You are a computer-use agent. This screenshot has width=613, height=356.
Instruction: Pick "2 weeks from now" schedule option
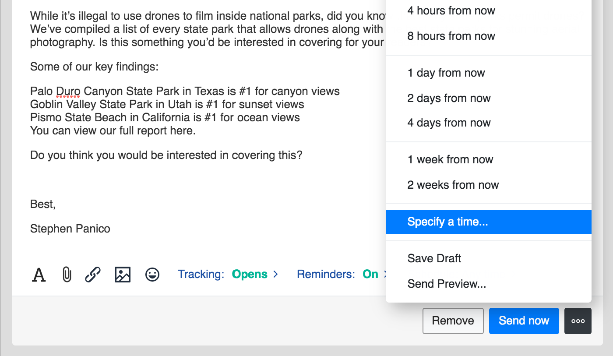pos(453,185)
